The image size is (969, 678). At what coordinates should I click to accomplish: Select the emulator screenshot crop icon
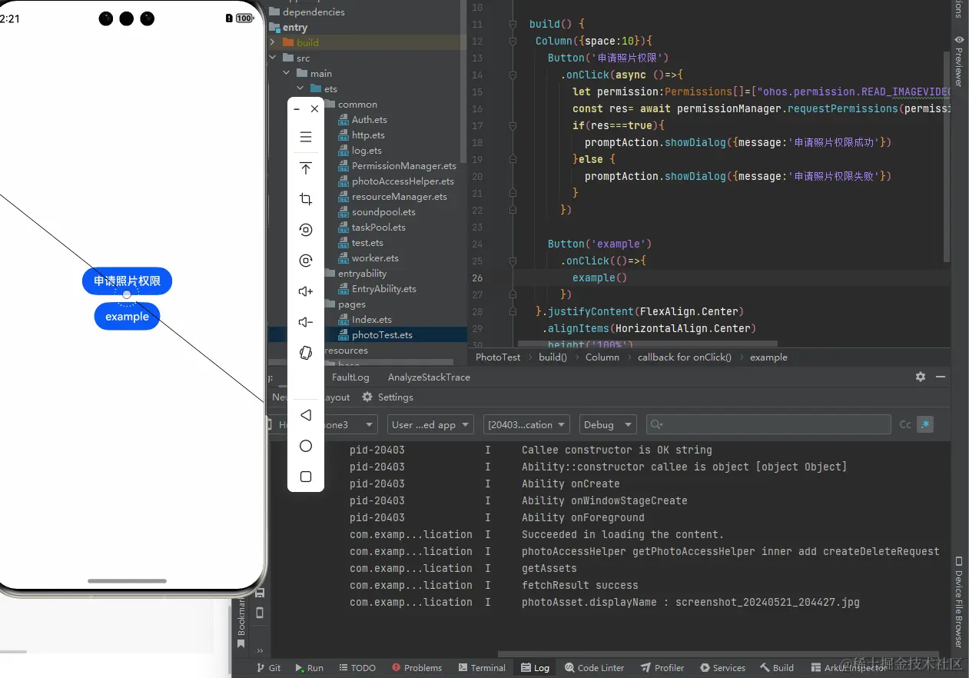pos(306,199)
